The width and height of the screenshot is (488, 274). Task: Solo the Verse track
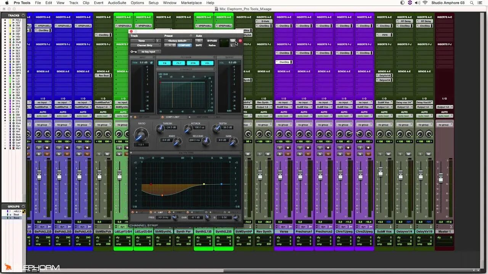click(x=280, y=154)
